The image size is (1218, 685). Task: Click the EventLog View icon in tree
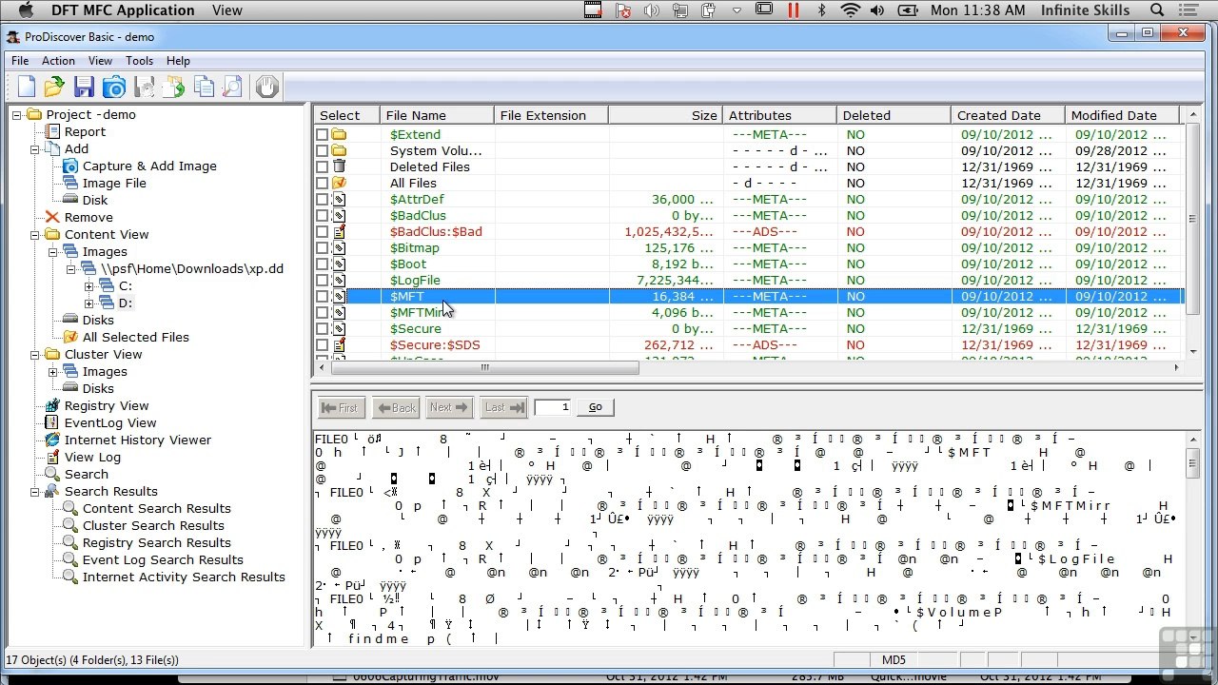[x=53, y=422]
